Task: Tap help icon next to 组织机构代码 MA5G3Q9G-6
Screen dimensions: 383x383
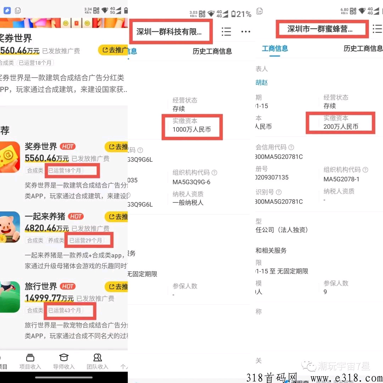Action: point(214,173)
